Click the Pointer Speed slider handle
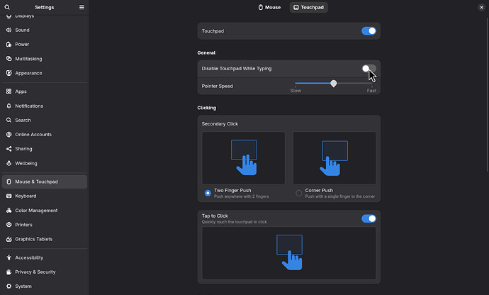The height and width of the screenshot is (295, 489). point(333,84)
